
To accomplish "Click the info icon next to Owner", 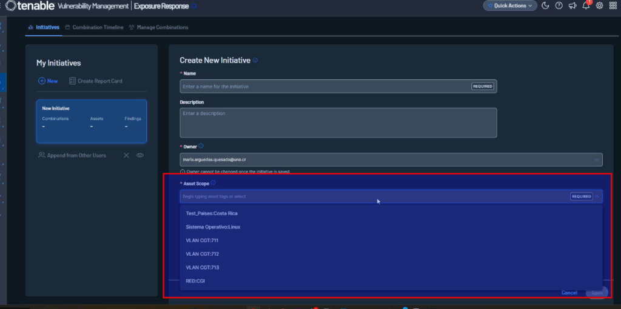I will 201,146.
